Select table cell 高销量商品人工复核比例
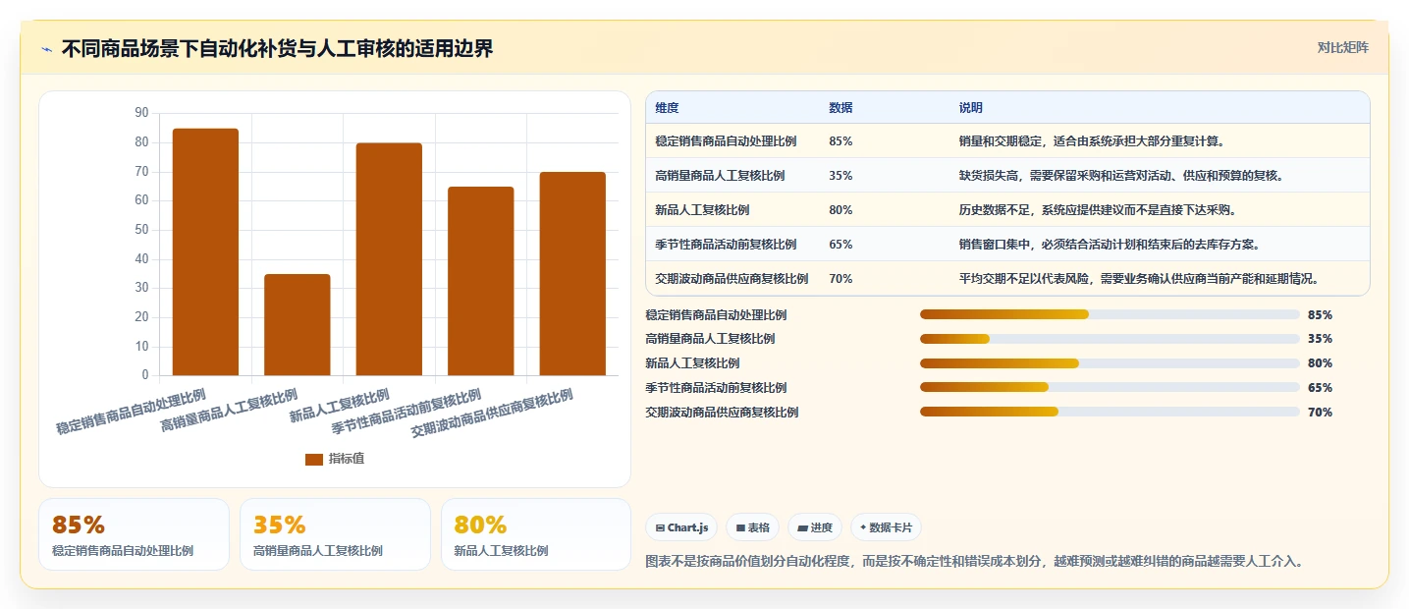The image size is (1409, 609). (x=720, y=176)
